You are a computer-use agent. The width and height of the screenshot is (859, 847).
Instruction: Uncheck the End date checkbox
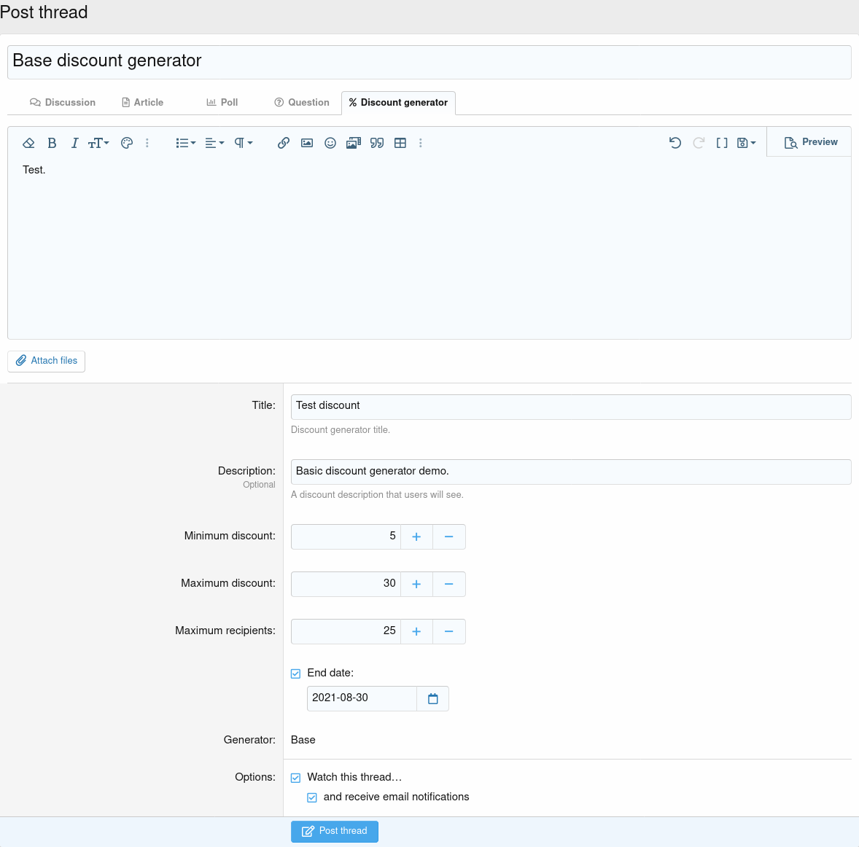tap(296, 674)
